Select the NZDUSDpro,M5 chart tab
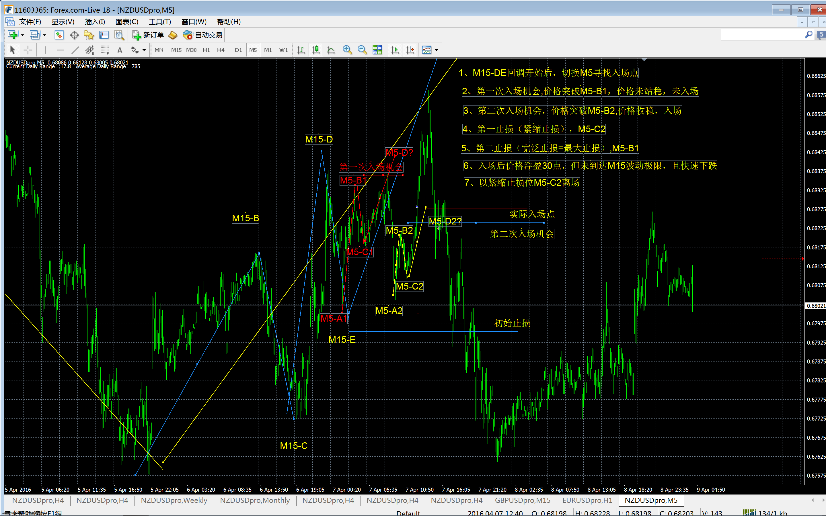826x516 pixels. coord(651,500)
